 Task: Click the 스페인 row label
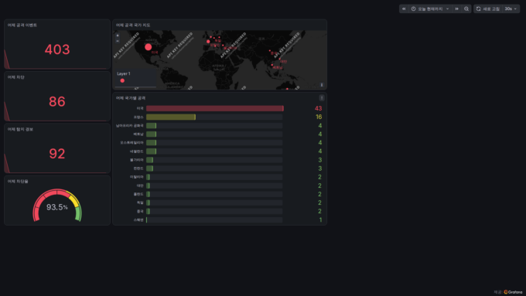(138, 220)
